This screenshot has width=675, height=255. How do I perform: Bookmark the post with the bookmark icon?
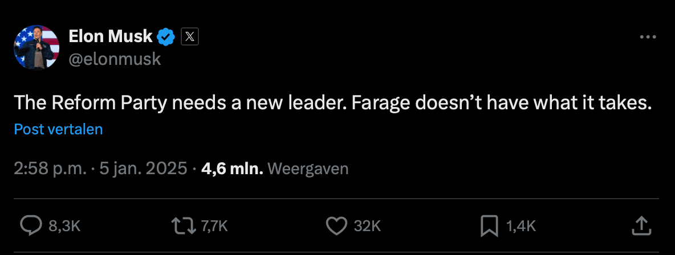tap(490, 225)
